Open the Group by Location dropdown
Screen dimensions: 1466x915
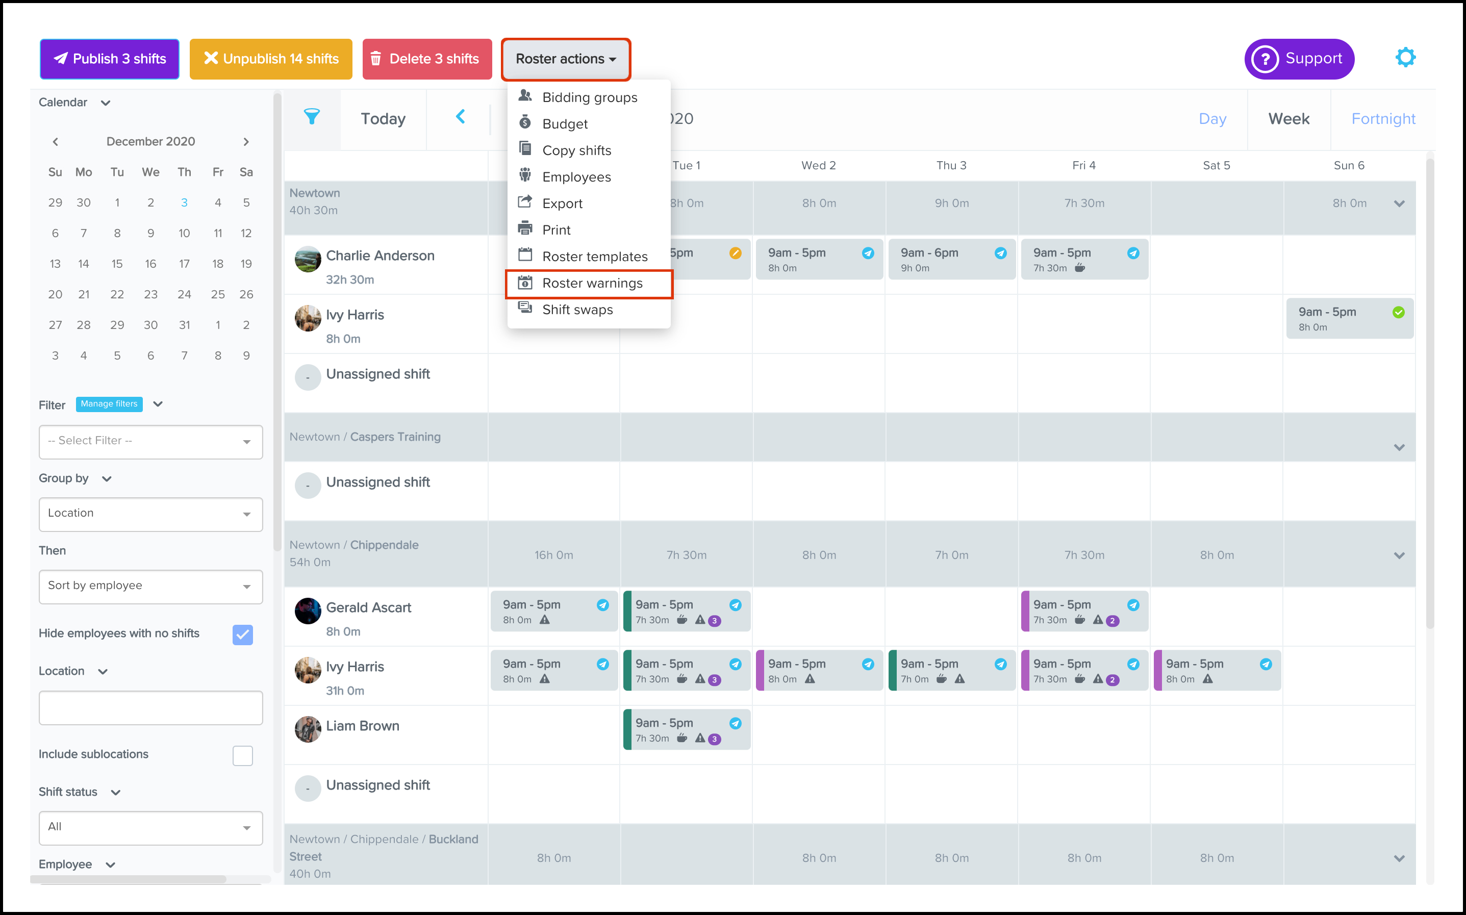[150, 514]
